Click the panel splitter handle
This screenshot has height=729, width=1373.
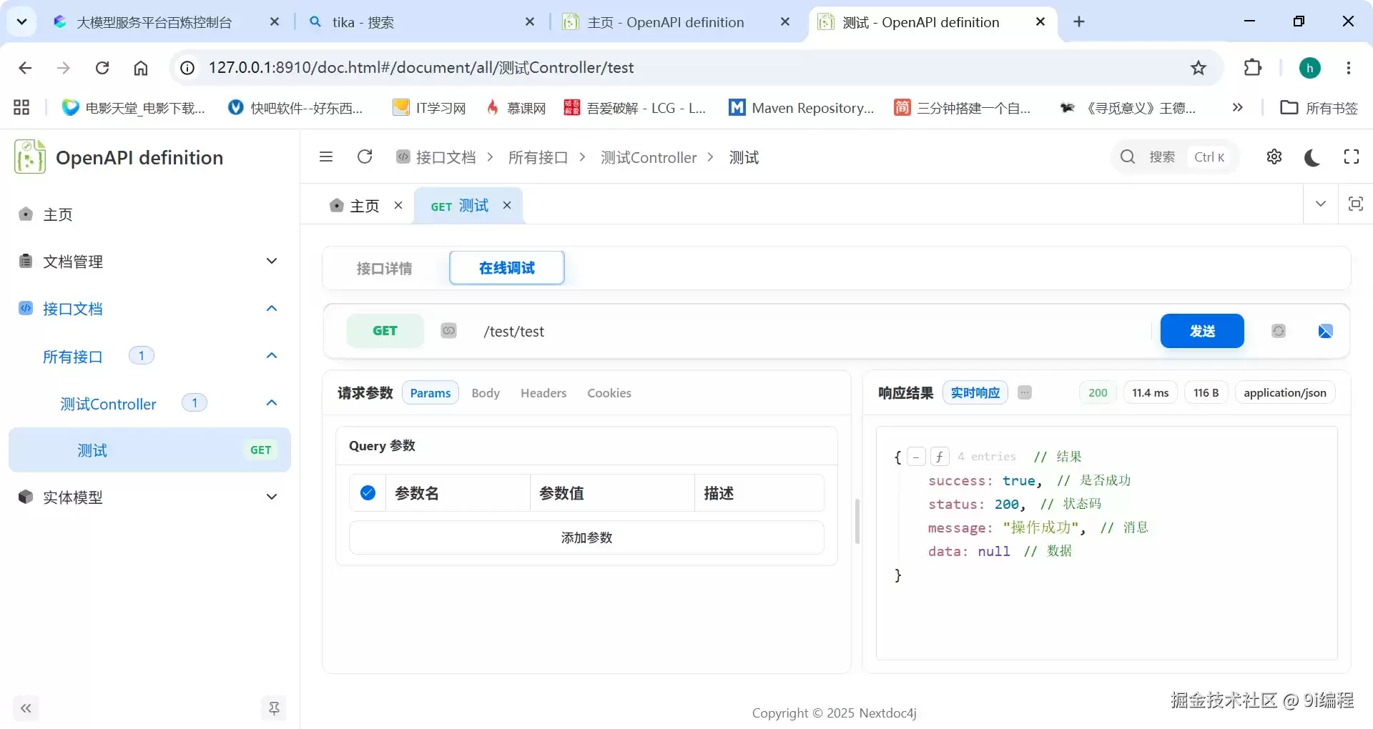click(857, 521)
